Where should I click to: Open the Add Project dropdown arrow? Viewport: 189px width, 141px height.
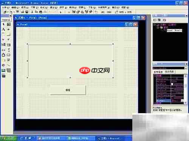pos(8,12)
